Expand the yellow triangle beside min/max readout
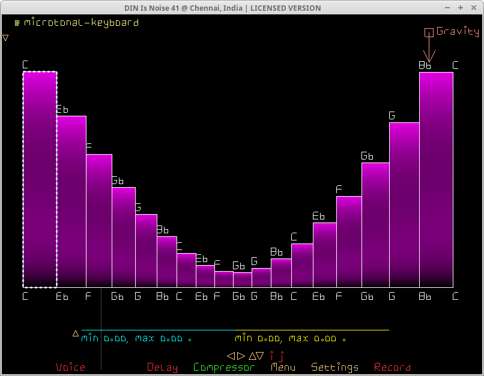The height and width of the screenshot is (376, 484). 76,333
